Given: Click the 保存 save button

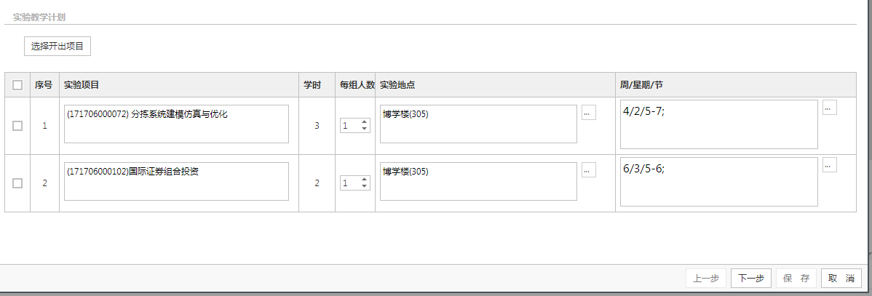Looking at the screenshot, I should (x=796, y=279).
